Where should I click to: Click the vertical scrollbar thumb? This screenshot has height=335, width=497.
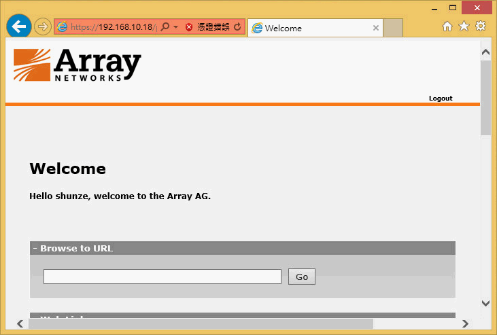coord(485,98)
